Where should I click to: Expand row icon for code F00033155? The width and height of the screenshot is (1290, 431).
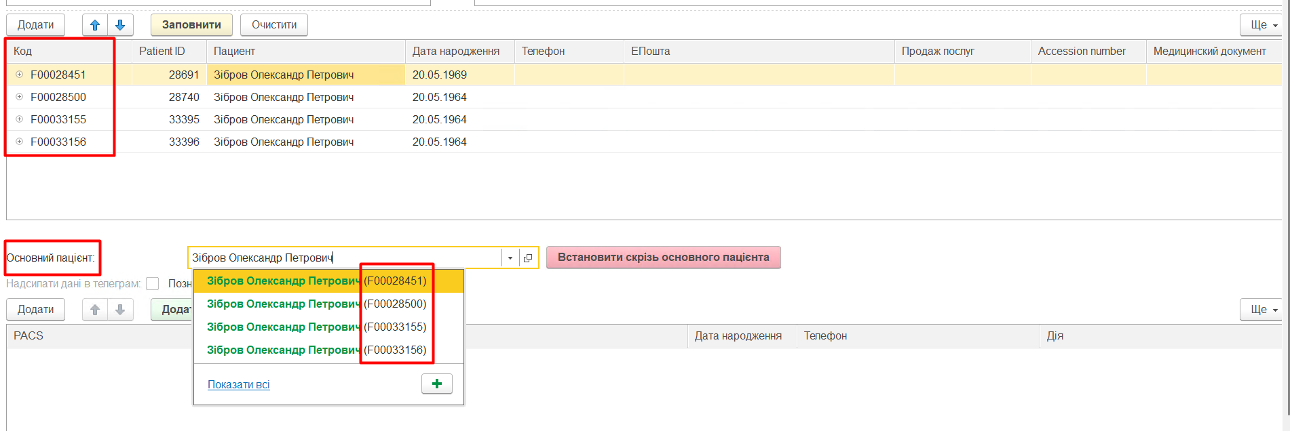pyautogui.click(x=20, y=119)
